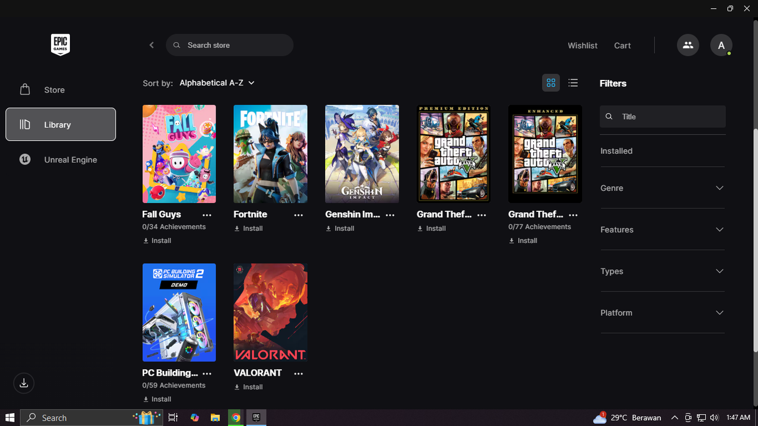Open File Explorer from the taskbar
This screenshot has height=426, width=758.
tap(215, 418)
